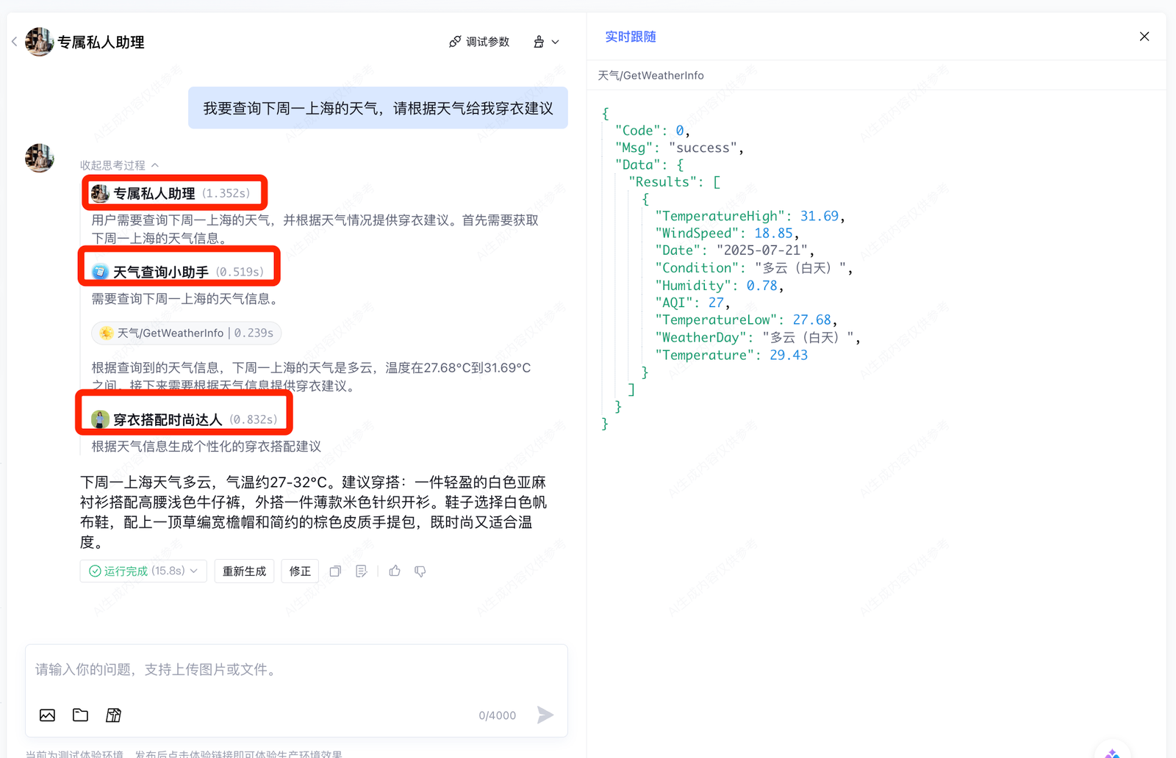Viewport: 1176px width, 758px height.
Task: Select the 实时跟随 tab
Action: pyautogui.click(x=630, y=37)
